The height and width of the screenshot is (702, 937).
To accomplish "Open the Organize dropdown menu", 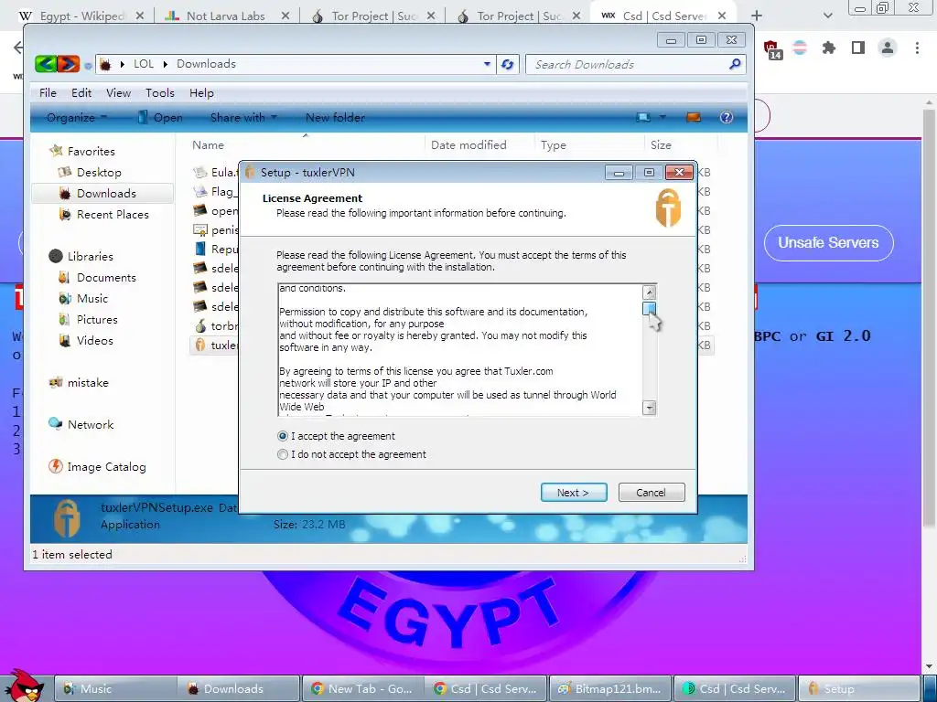I will 77,118.
